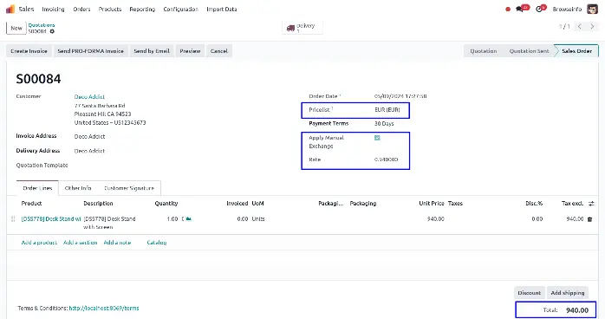
Task: Click the settings gear beside S00084 breadcrumb
Action: click(52, 31)
